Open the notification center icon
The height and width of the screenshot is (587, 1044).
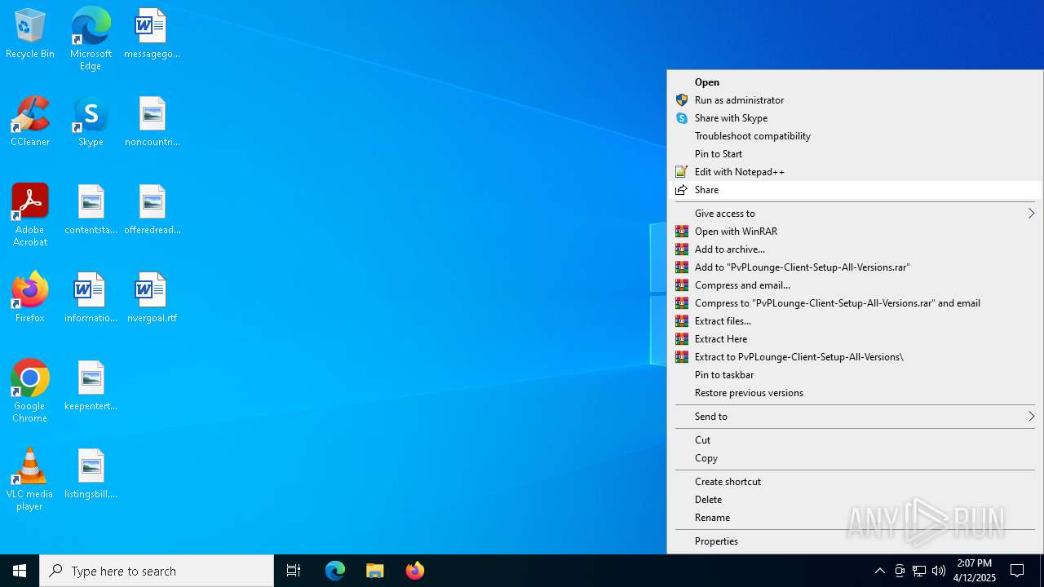click(x=1017, y=571)
